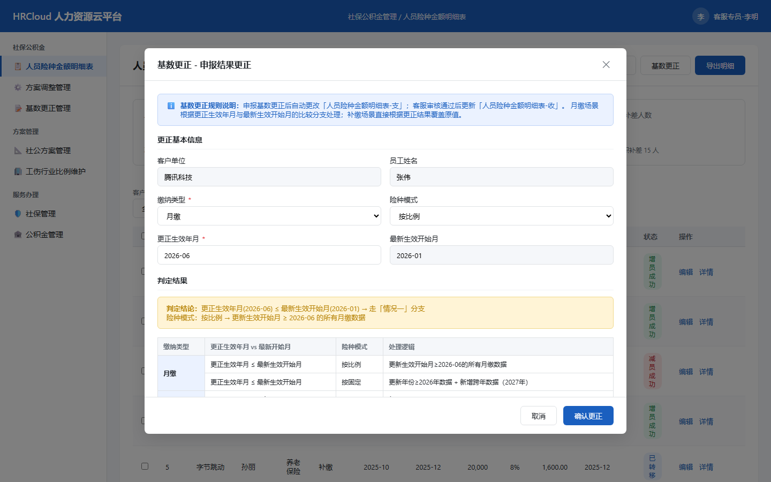Expand the 缴纳类型 dropdown showing 月缴
This screenshot has height=482, width=771.
pyautogui.click(x=269, y=216)
